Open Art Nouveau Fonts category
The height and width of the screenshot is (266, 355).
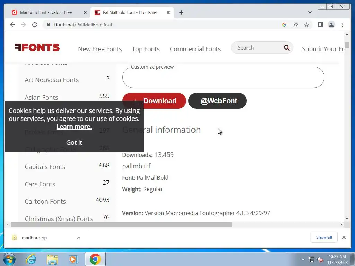coord(52,80)
